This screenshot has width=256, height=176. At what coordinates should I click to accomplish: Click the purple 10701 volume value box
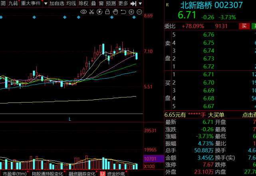[154, 159]
